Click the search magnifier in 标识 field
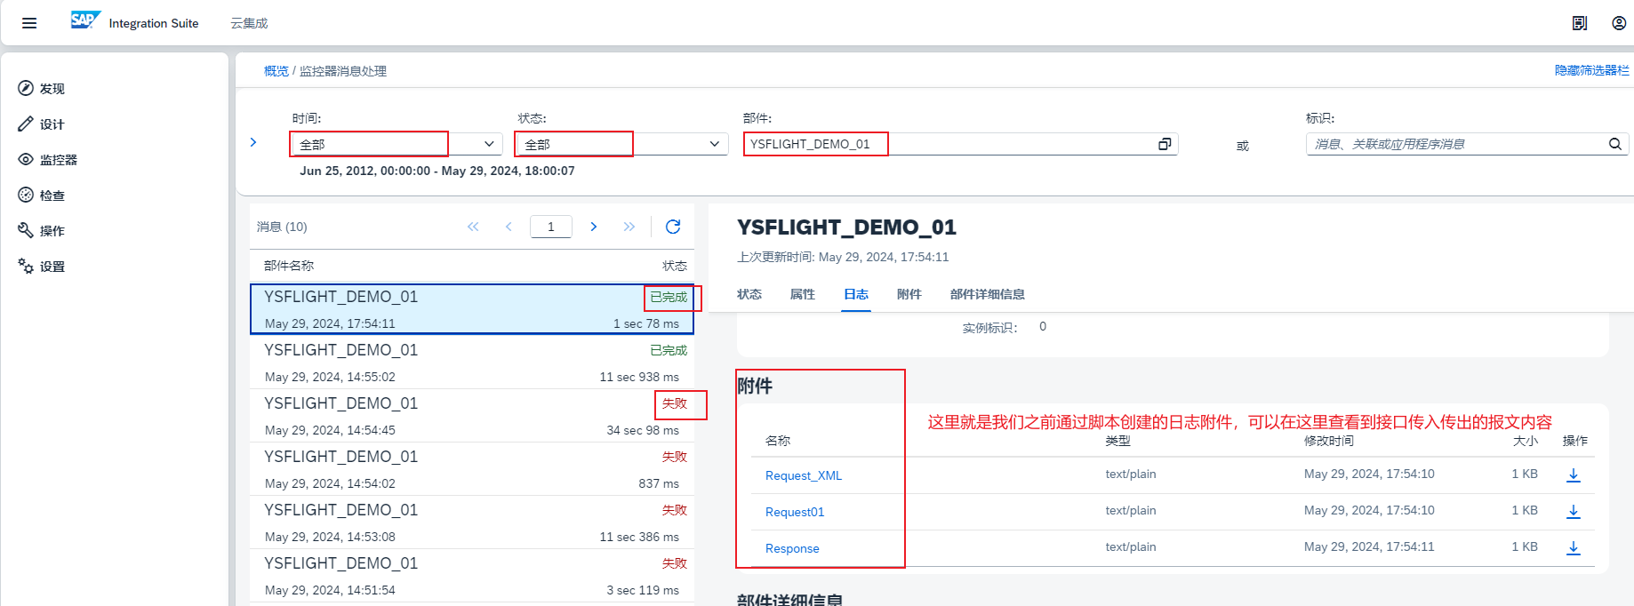 pos(1615,144)
